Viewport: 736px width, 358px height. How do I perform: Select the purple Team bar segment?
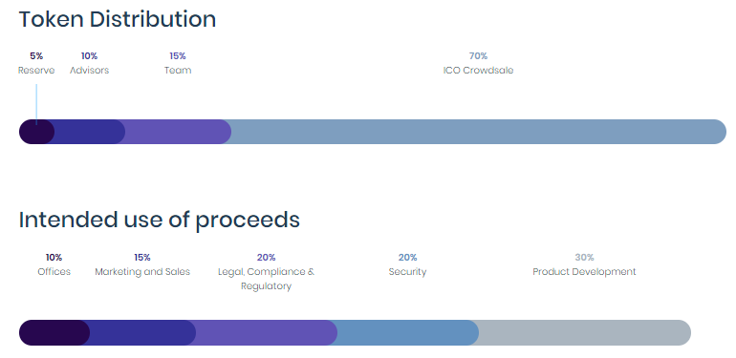(179, 132)
